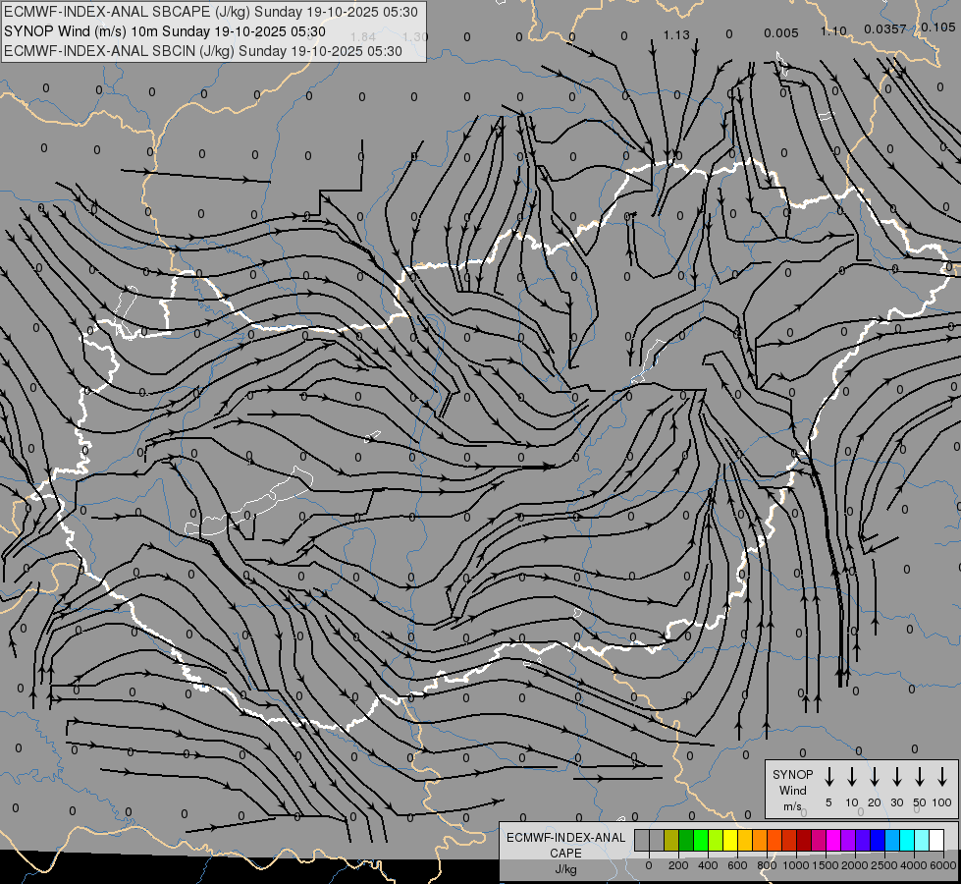
Task: Click the 0.005 value on the map
Action: pos(780,33)
